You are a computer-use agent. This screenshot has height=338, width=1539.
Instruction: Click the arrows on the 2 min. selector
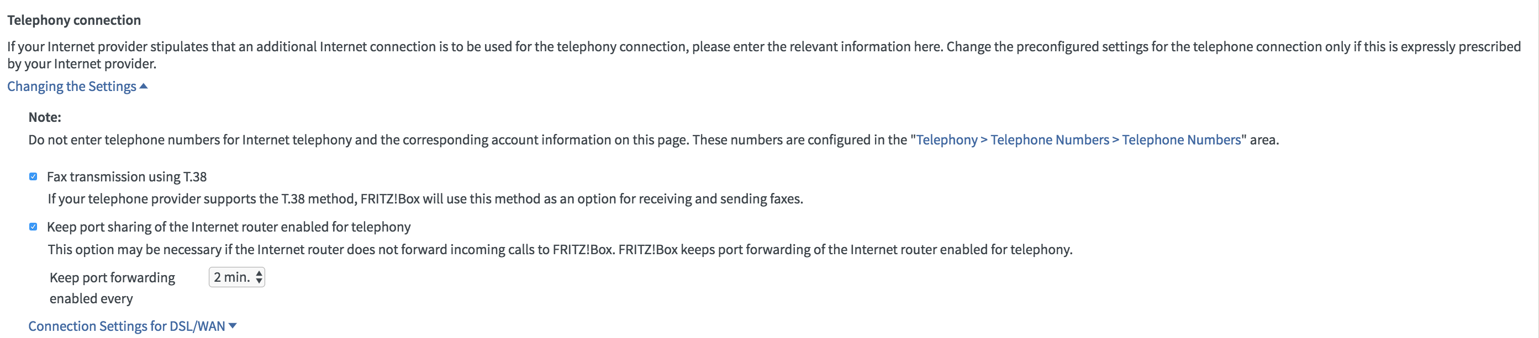point(259,277)
